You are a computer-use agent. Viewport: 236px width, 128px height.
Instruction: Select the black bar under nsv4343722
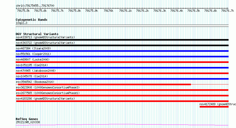click(x=122, y=45)
